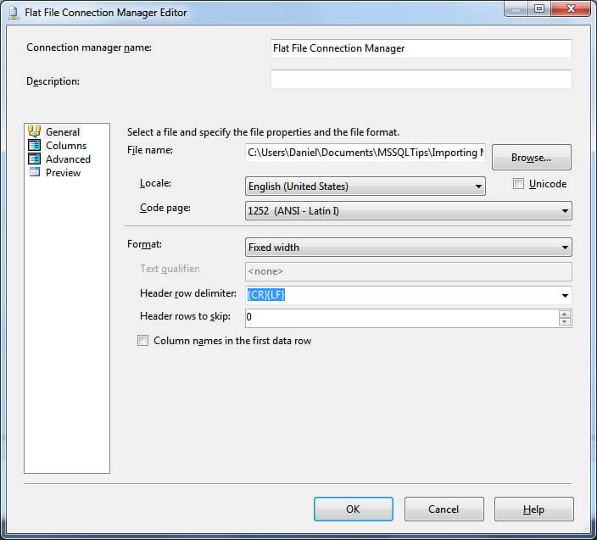
Task: Click the "Header row delimiter:" label
Action: click(x=188, y=293)
